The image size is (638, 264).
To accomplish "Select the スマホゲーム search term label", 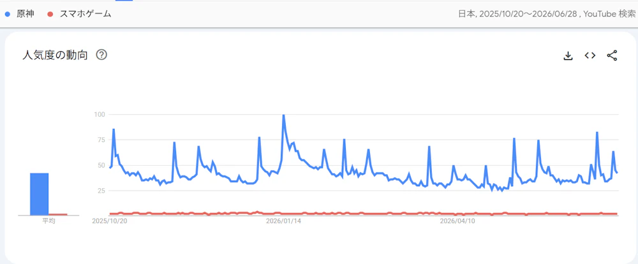I will click(85, 14).
